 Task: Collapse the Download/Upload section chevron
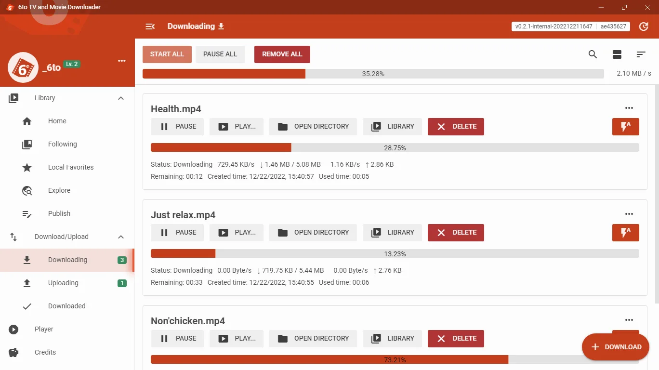121,237
